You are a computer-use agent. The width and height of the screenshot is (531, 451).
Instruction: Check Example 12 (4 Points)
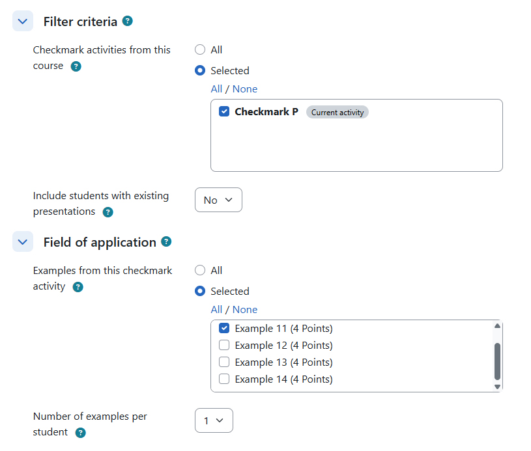click(224, 345)
